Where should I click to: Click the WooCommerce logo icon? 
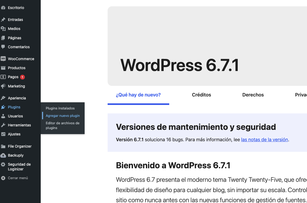click(x=3, y=59)
